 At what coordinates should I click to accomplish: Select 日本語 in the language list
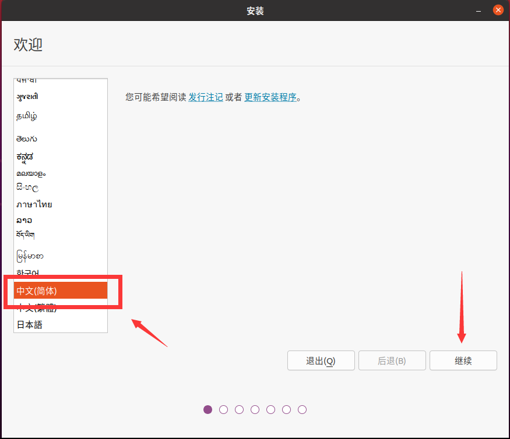(x=61, y=325)
